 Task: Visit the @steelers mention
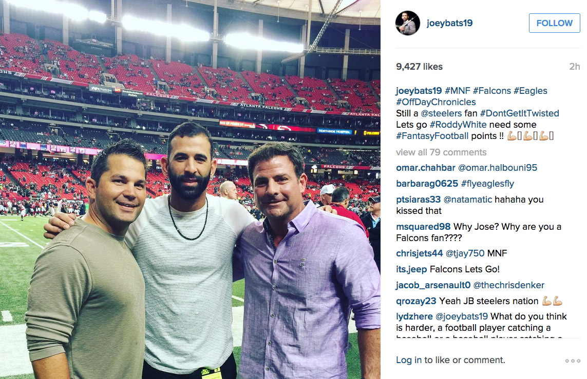tap(441, 113)
